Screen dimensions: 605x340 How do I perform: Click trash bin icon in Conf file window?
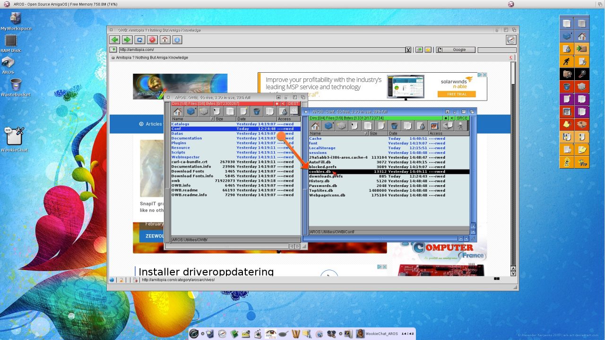(x=394, y=126)
